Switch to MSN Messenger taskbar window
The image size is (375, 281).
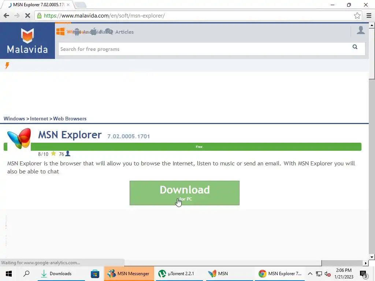(x=129, y=274)
